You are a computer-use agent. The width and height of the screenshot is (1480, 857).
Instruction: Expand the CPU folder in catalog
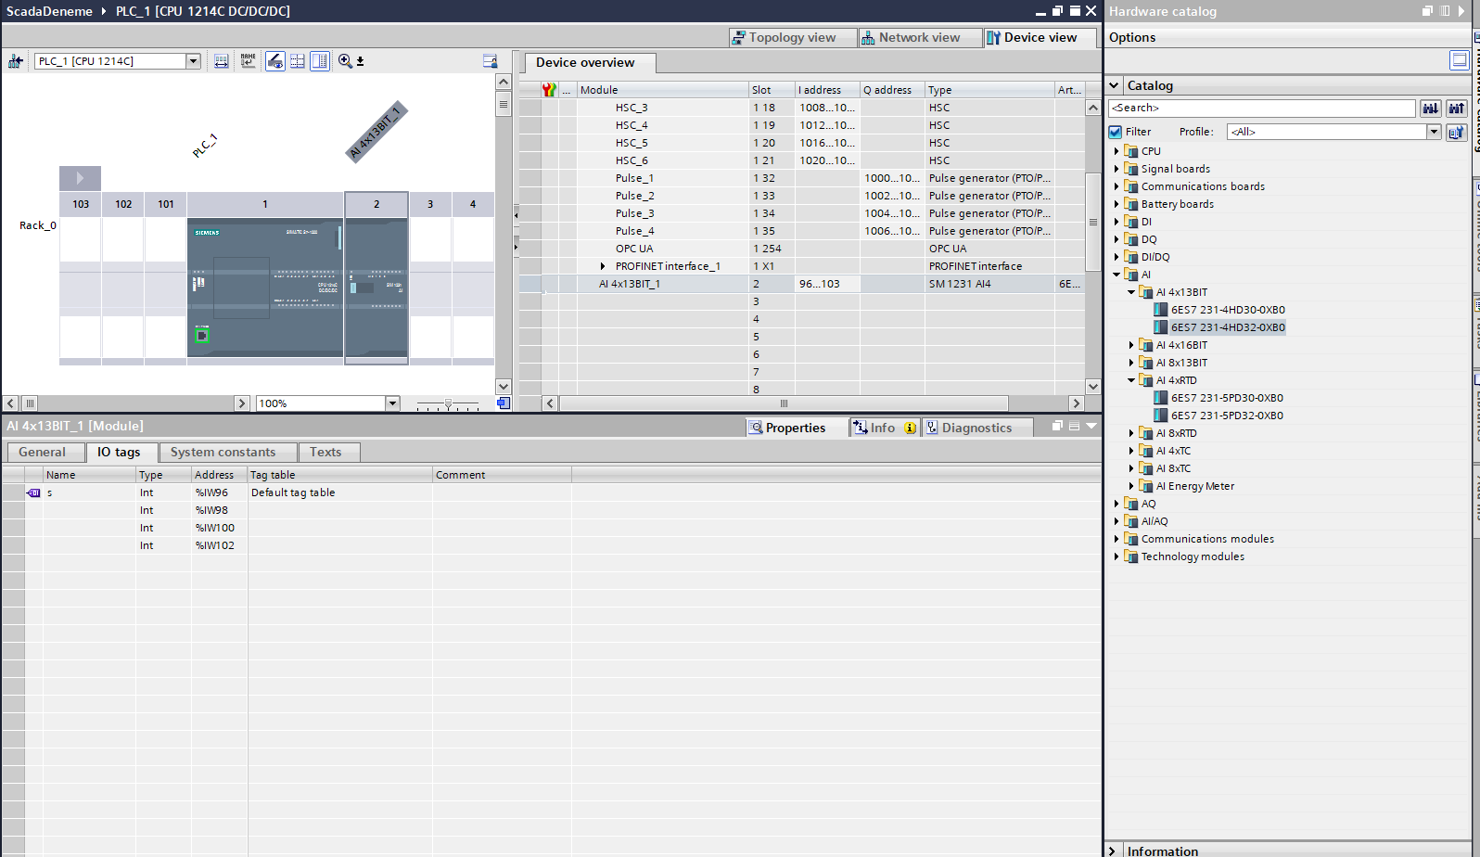coord(1116,151)
